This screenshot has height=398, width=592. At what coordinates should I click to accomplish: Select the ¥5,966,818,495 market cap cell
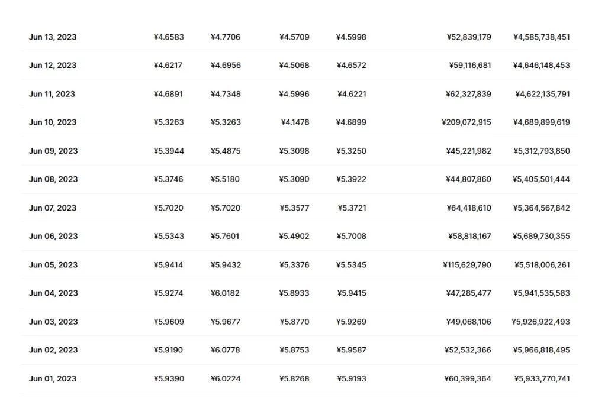point(541,350)
